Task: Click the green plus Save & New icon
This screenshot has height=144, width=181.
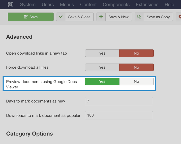Action: (x=101, y=17)
